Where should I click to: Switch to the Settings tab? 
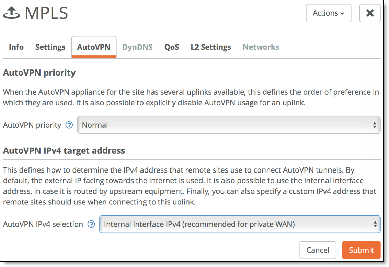click(x=50, y=47)
